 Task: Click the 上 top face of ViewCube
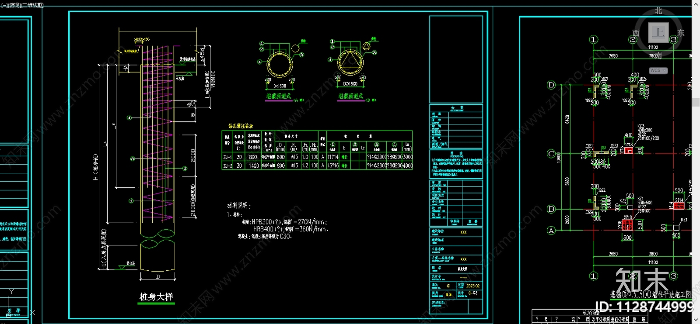tap(658, 32)
